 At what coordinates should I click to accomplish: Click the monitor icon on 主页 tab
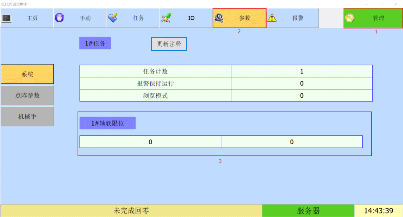pyautogui.click(x=6, y=18)
